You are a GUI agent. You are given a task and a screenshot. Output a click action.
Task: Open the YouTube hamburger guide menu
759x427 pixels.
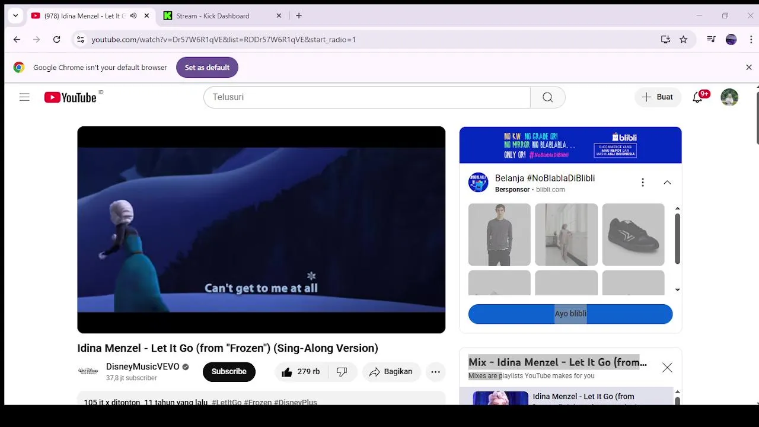pos(24,97)
